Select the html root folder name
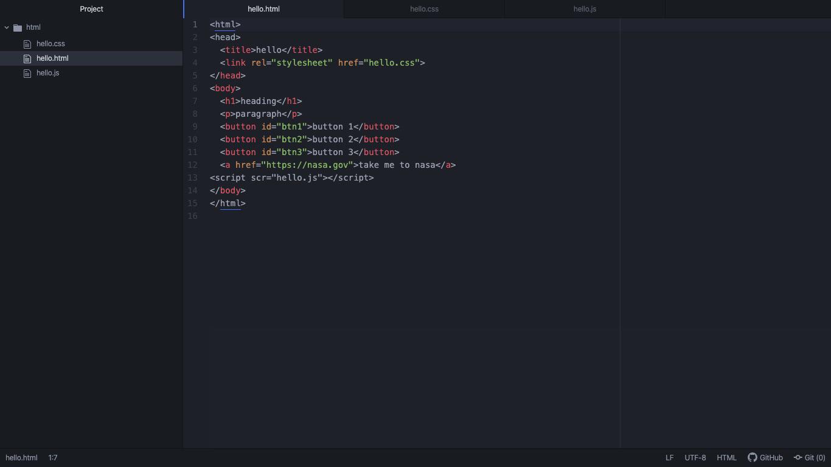 33,27
